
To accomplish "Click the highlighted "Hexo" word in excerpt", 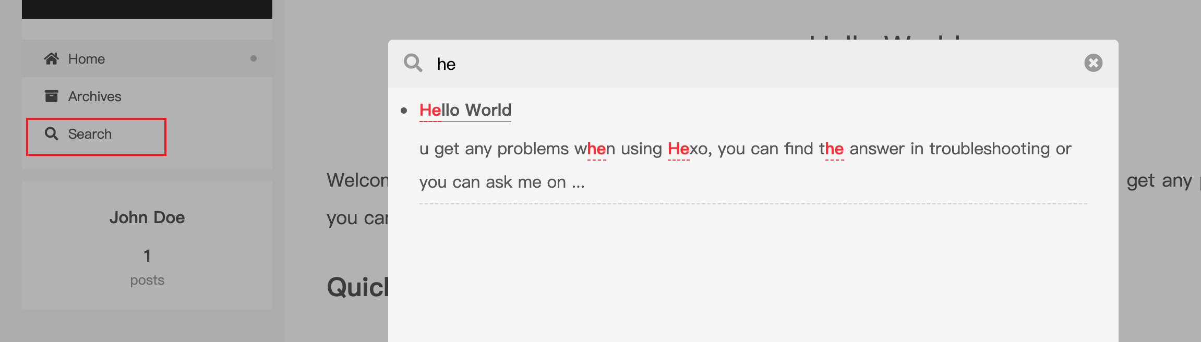I will pos(688,149).
